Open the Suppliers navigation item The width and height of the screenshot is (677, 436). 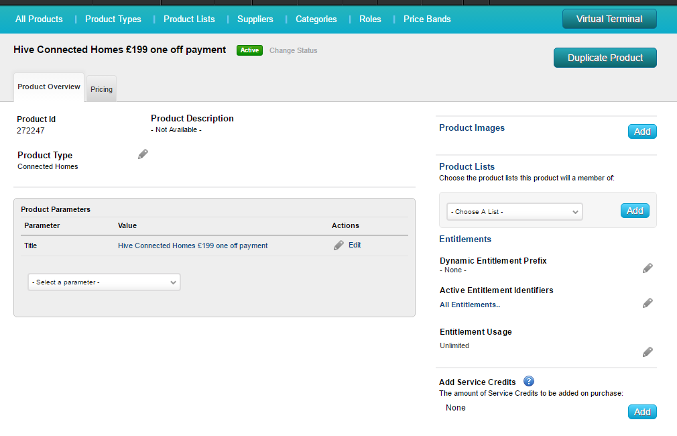tap(255, 19)
